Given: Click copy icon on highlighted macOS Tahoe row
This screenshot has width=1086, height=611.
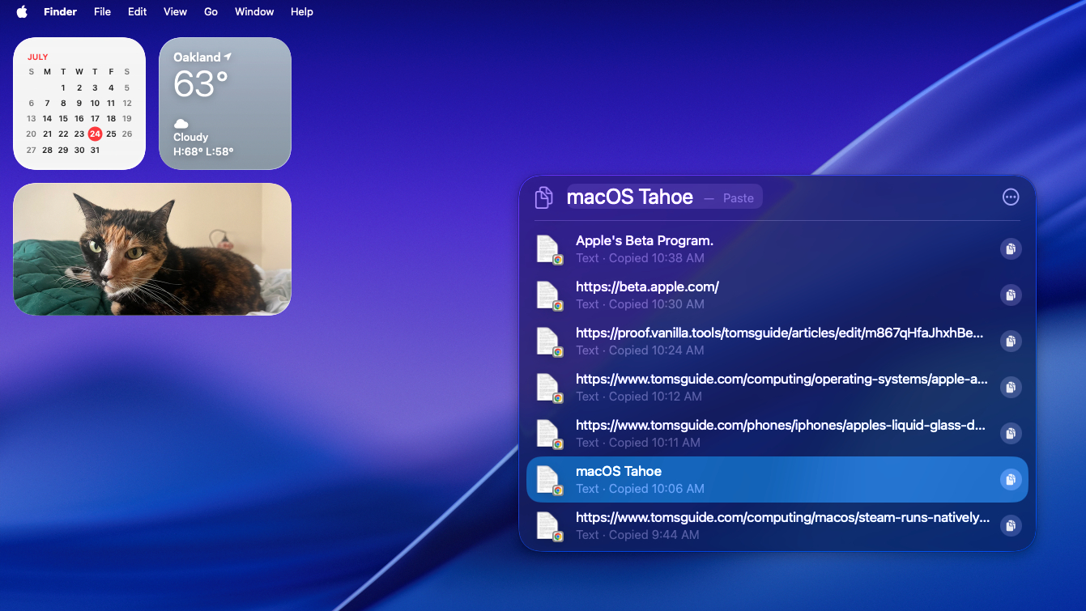Looking at the screenshot, I should pos(1010,480).
